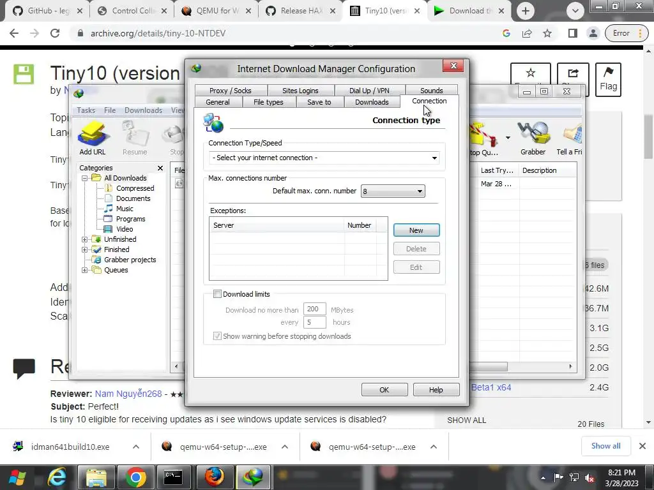Image resolution: width=654 pixels, height=490 pixels.
Task: Click the Tell a Friend toolbar icon
Action: pos(570,138)
